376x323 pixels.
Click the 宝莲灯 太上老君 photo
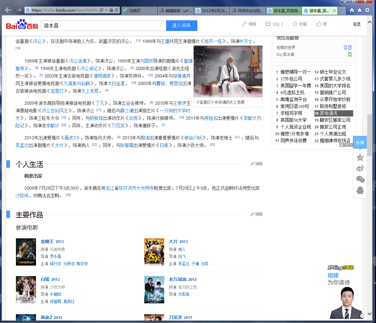[x=228, y=72]
